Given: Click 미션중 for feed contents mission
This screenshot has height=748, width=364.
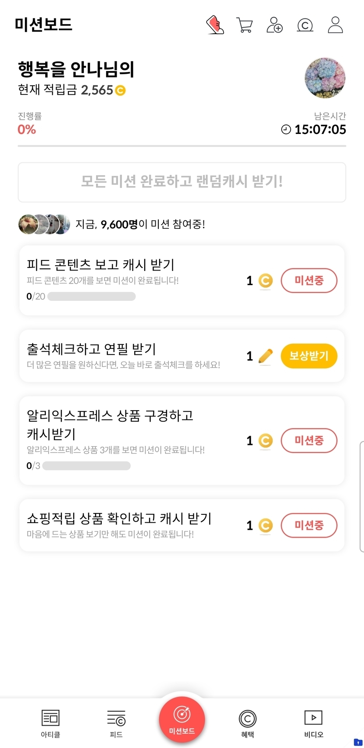Looking at the screenshot, I should tap(309, 281).
